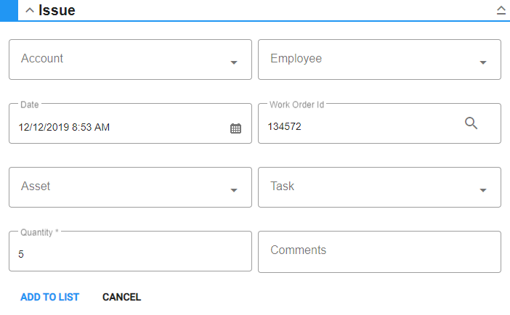Expand the Task dropdown arrow

482,190
